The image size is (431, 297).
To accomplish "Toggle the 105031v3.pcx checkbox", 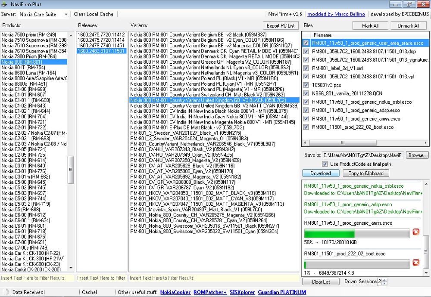I will (x=306, y=85).
